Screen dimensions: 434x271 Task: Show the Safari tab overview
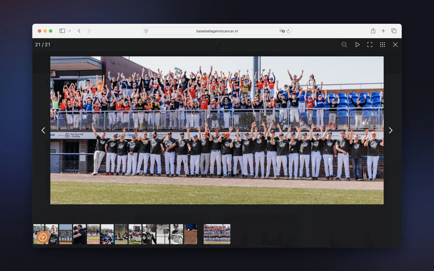[x=394, y=31]
